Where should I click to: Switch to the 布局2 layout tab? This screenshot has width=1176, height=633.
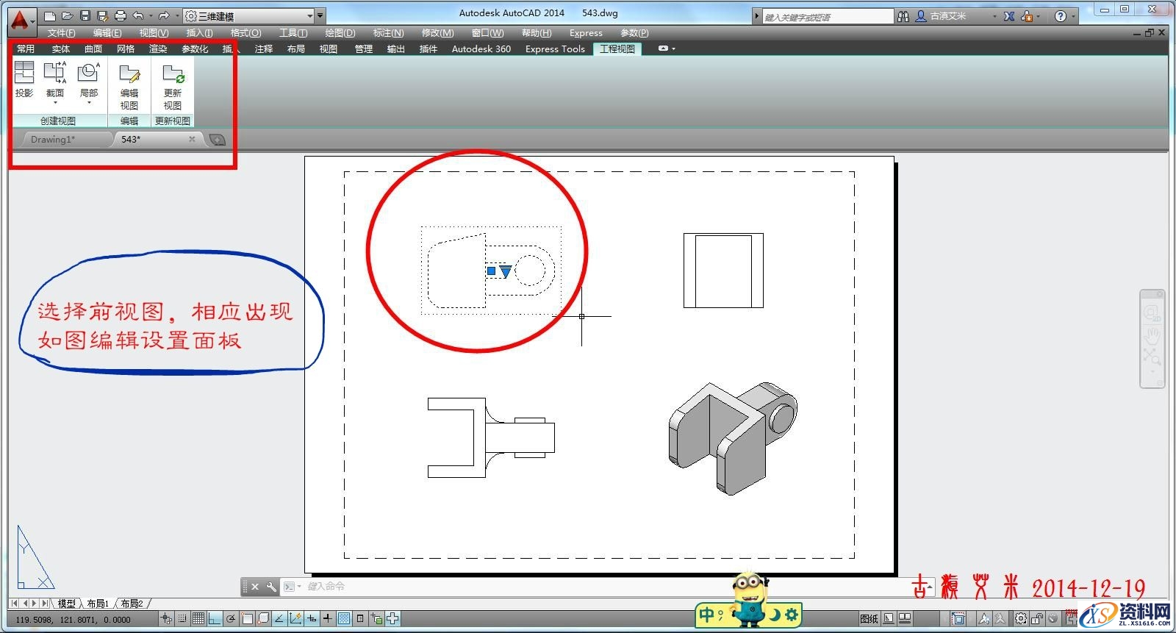point(132,604)
